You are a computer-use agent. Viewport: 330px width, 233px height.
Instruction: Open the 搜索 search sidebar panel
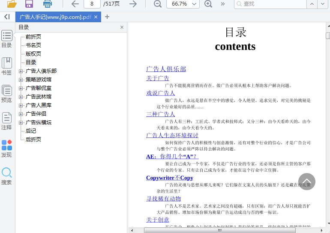6,176
